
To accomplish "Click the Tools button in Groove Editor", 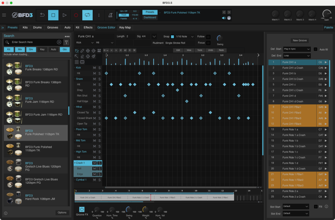I will tap(200, 50).
